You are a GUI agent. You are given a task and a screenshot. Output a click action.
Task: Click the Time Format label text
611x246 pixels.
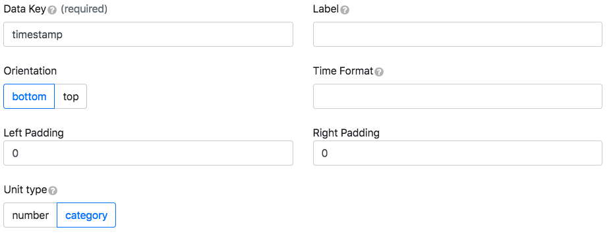click(x=343, y=71)
